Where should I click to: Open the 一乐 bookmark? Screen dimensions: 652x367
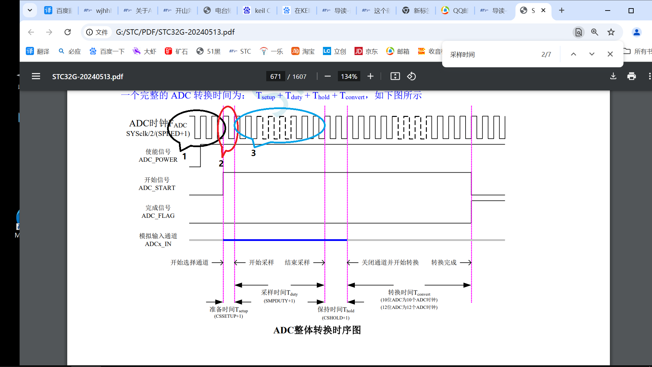pos(271,51)
